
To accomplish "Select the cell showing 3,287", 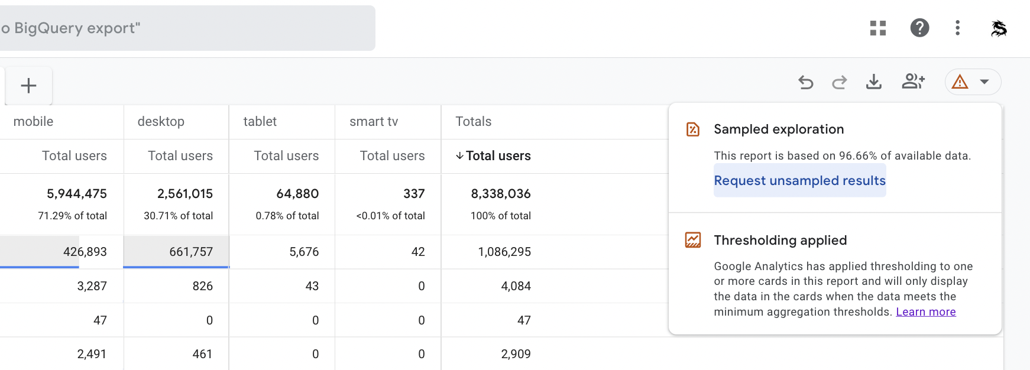I will click(x=92, y=286).
